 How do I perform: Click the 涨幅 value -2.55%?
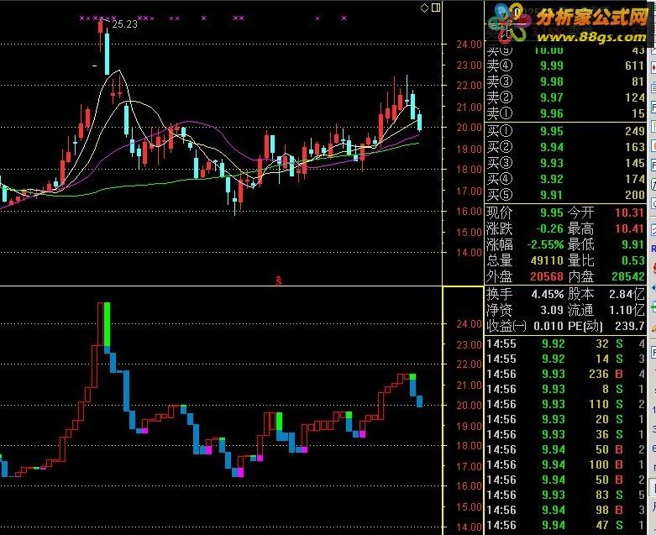tap(545, 244)
